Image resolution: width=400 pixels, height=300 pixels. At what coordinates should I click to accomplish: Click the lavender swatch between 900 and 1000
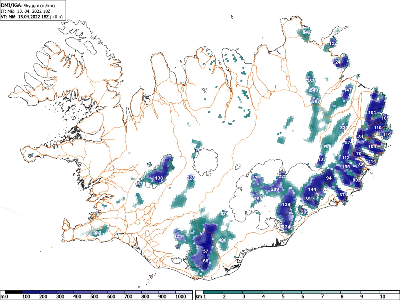[167, 292]
